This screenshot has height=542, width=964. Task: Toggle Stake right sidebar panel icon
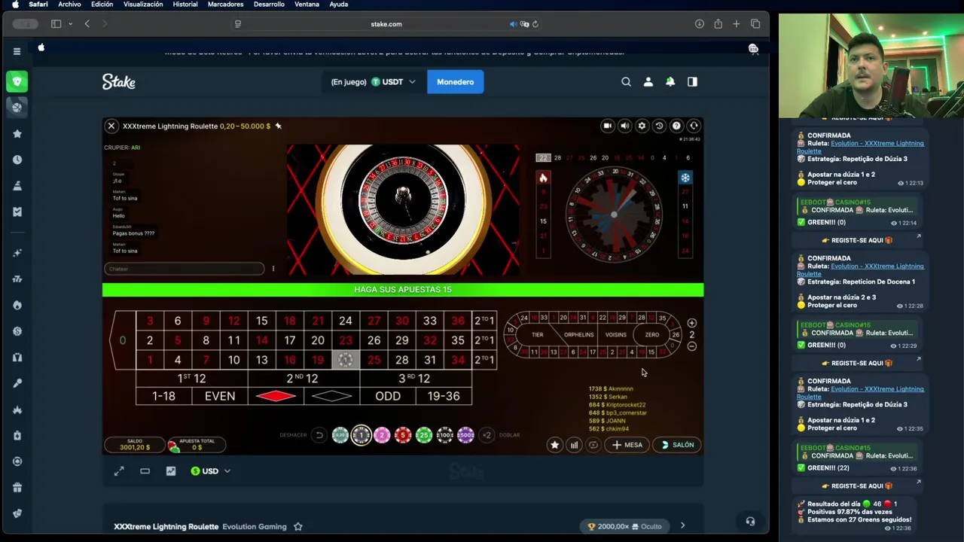pos(692,81)
